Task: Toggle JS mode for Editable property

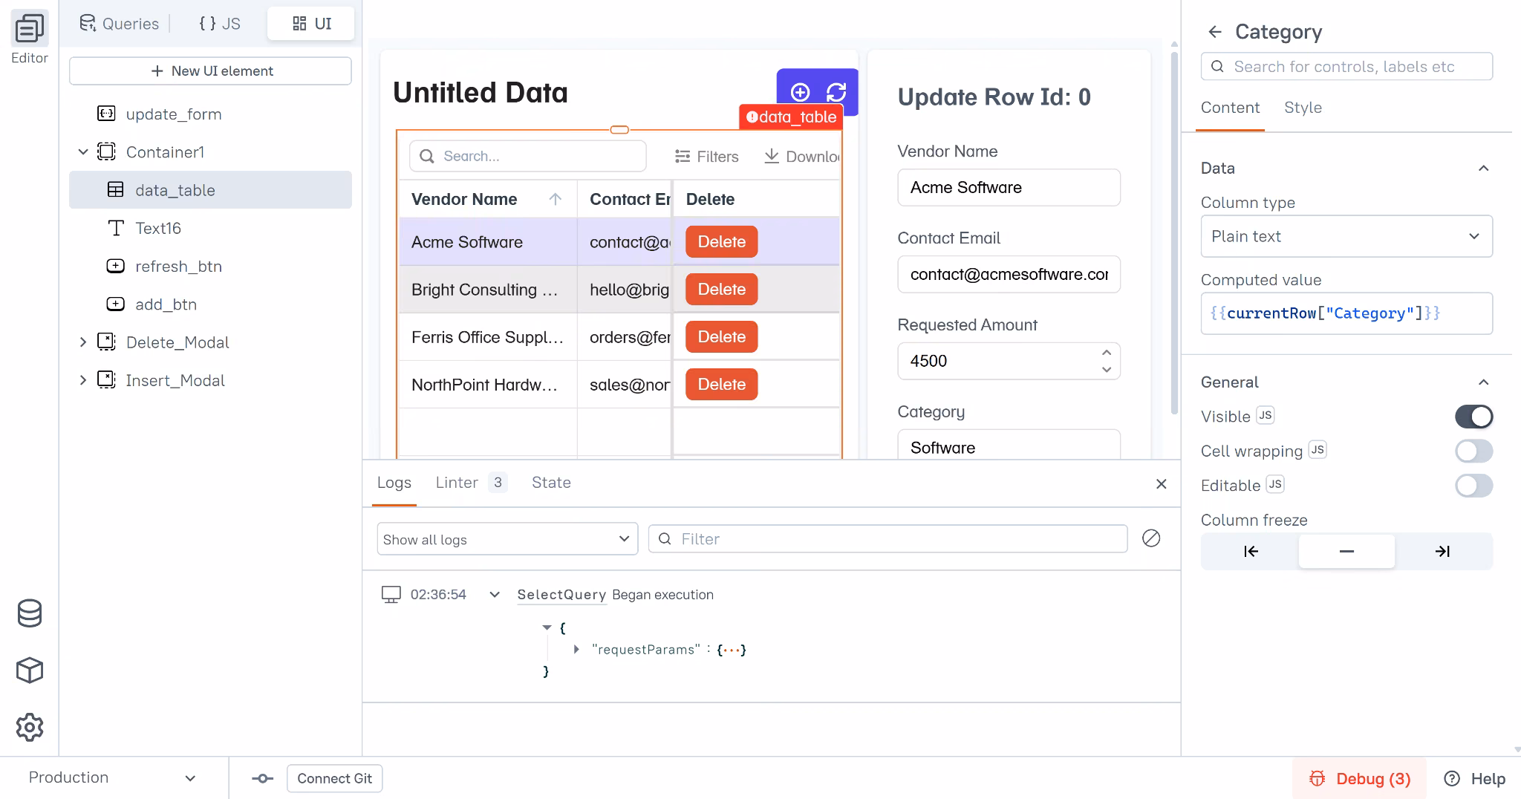Action: coord(1275,485)
